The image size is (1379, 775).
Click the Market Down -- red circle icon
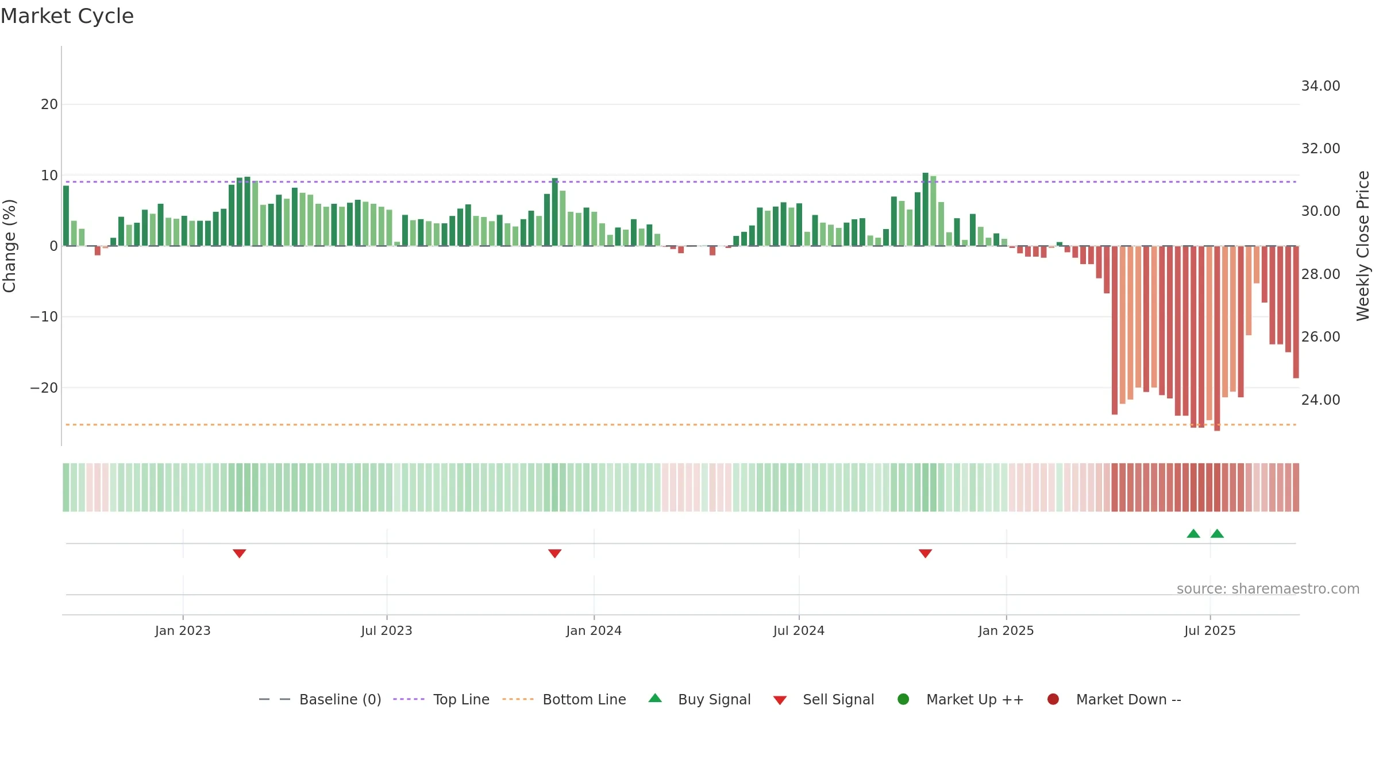1053,699
